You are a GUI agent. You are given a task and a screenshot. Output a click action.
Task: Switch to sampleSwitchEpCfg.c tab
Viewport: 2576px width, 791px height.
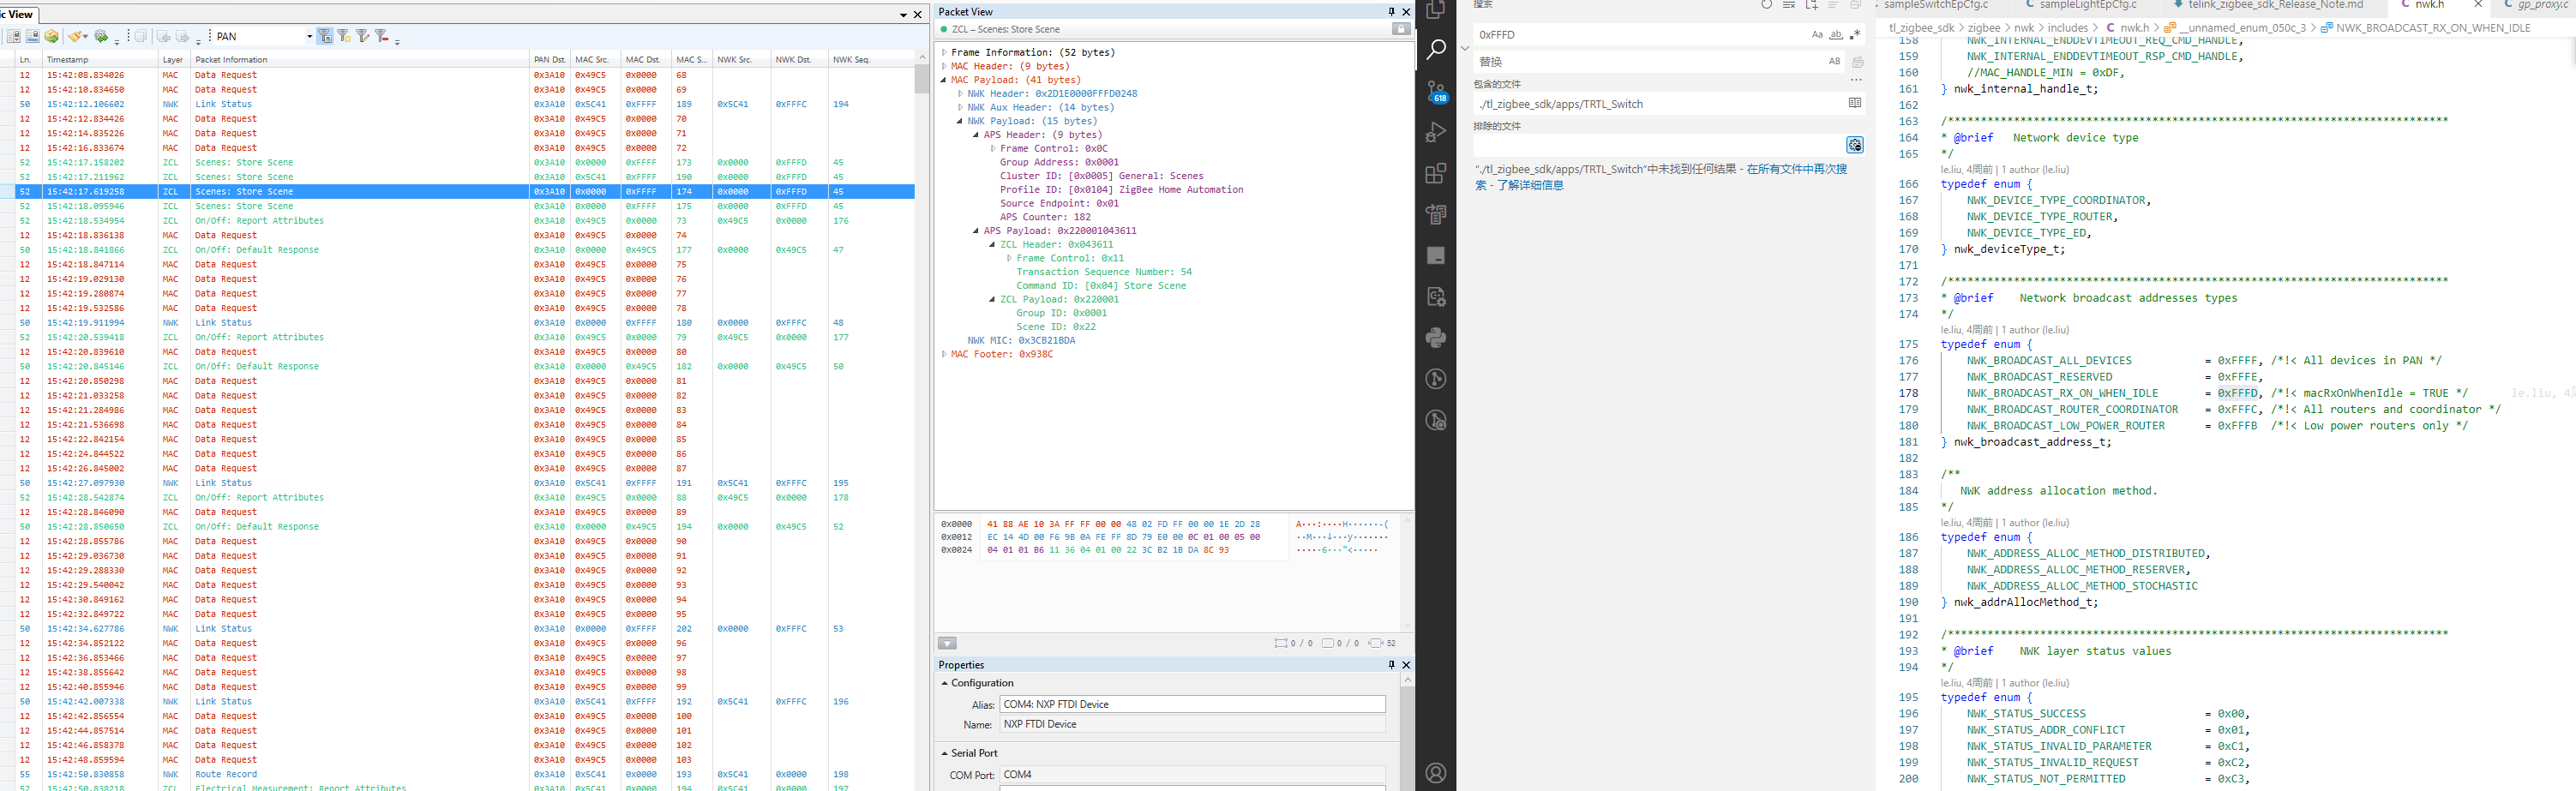pyautogui.click(x=1936, y=5)
